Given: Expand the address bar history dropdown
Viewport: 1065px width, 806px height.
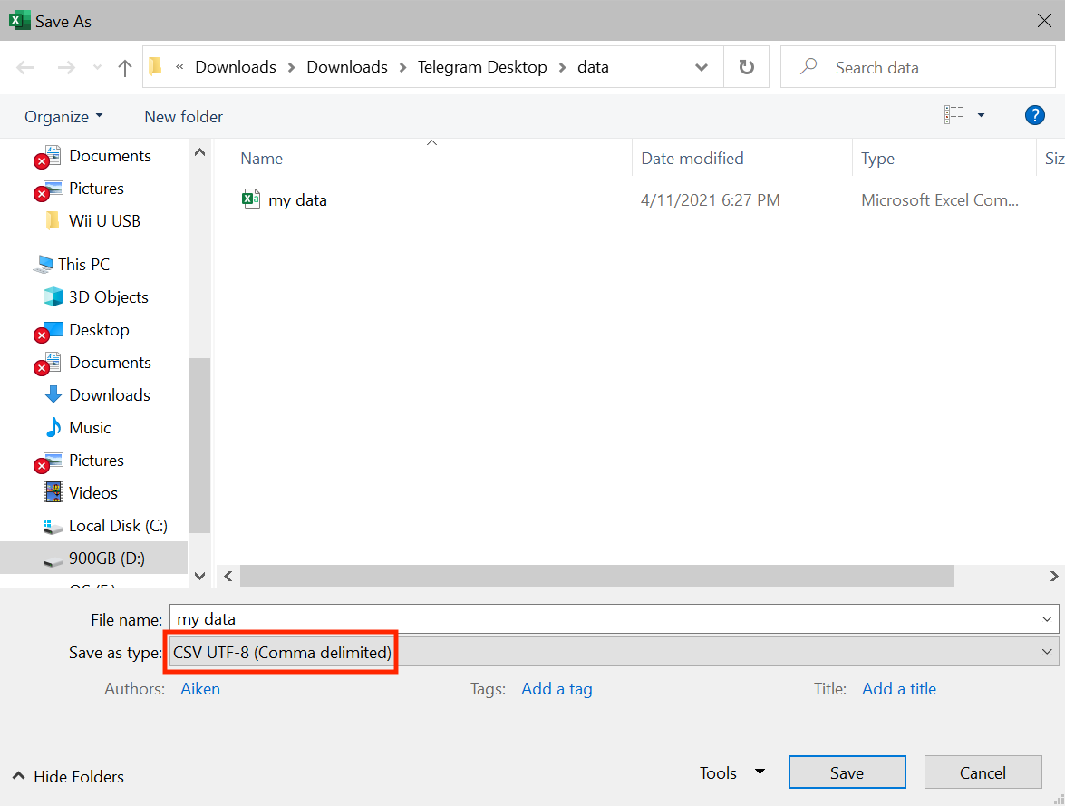Looking at the screenshot, I should (x=702, y=66).
